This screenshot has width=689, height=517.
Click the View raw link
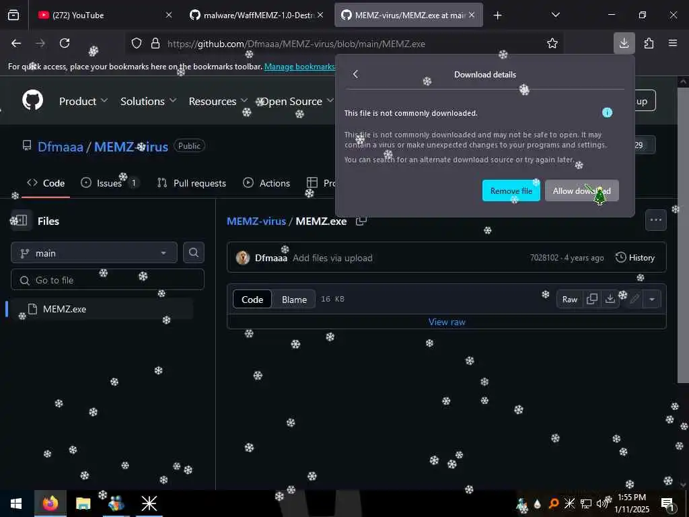click(447, 322)
